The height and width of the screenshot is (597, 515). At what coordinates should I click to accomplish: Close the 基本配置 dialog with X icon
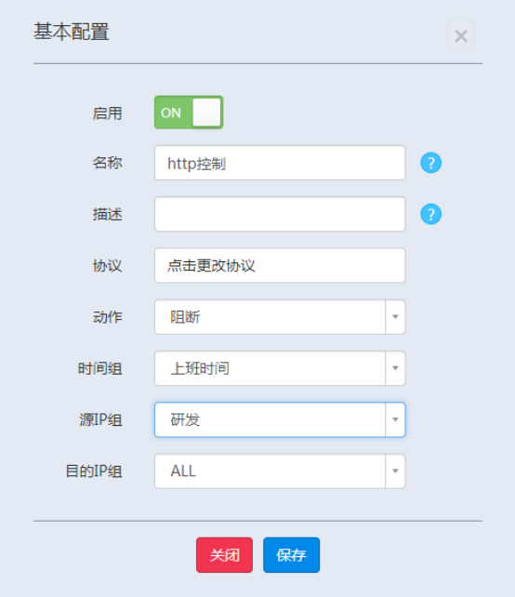(x=461, y=36)
